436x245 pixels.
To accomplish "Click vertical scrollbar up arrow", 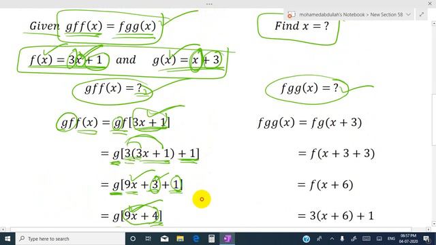I will [x=433, y=24].
